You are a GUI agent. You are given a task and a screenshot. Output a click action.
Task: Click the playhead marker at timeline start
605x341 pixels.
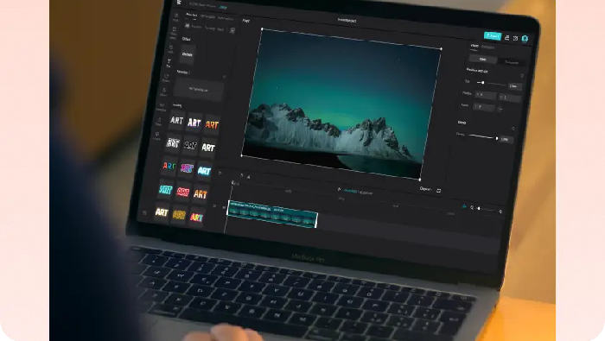[x=232, y=182]
